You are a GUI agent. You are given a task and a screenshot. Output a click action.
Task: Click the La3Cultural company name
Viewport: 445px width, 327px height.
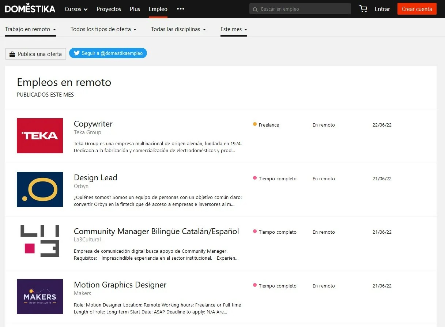[87, 240]
